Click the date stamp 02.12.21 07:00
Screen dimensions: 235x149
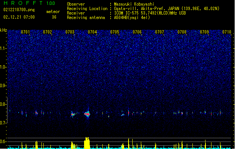tap(19, 17)
